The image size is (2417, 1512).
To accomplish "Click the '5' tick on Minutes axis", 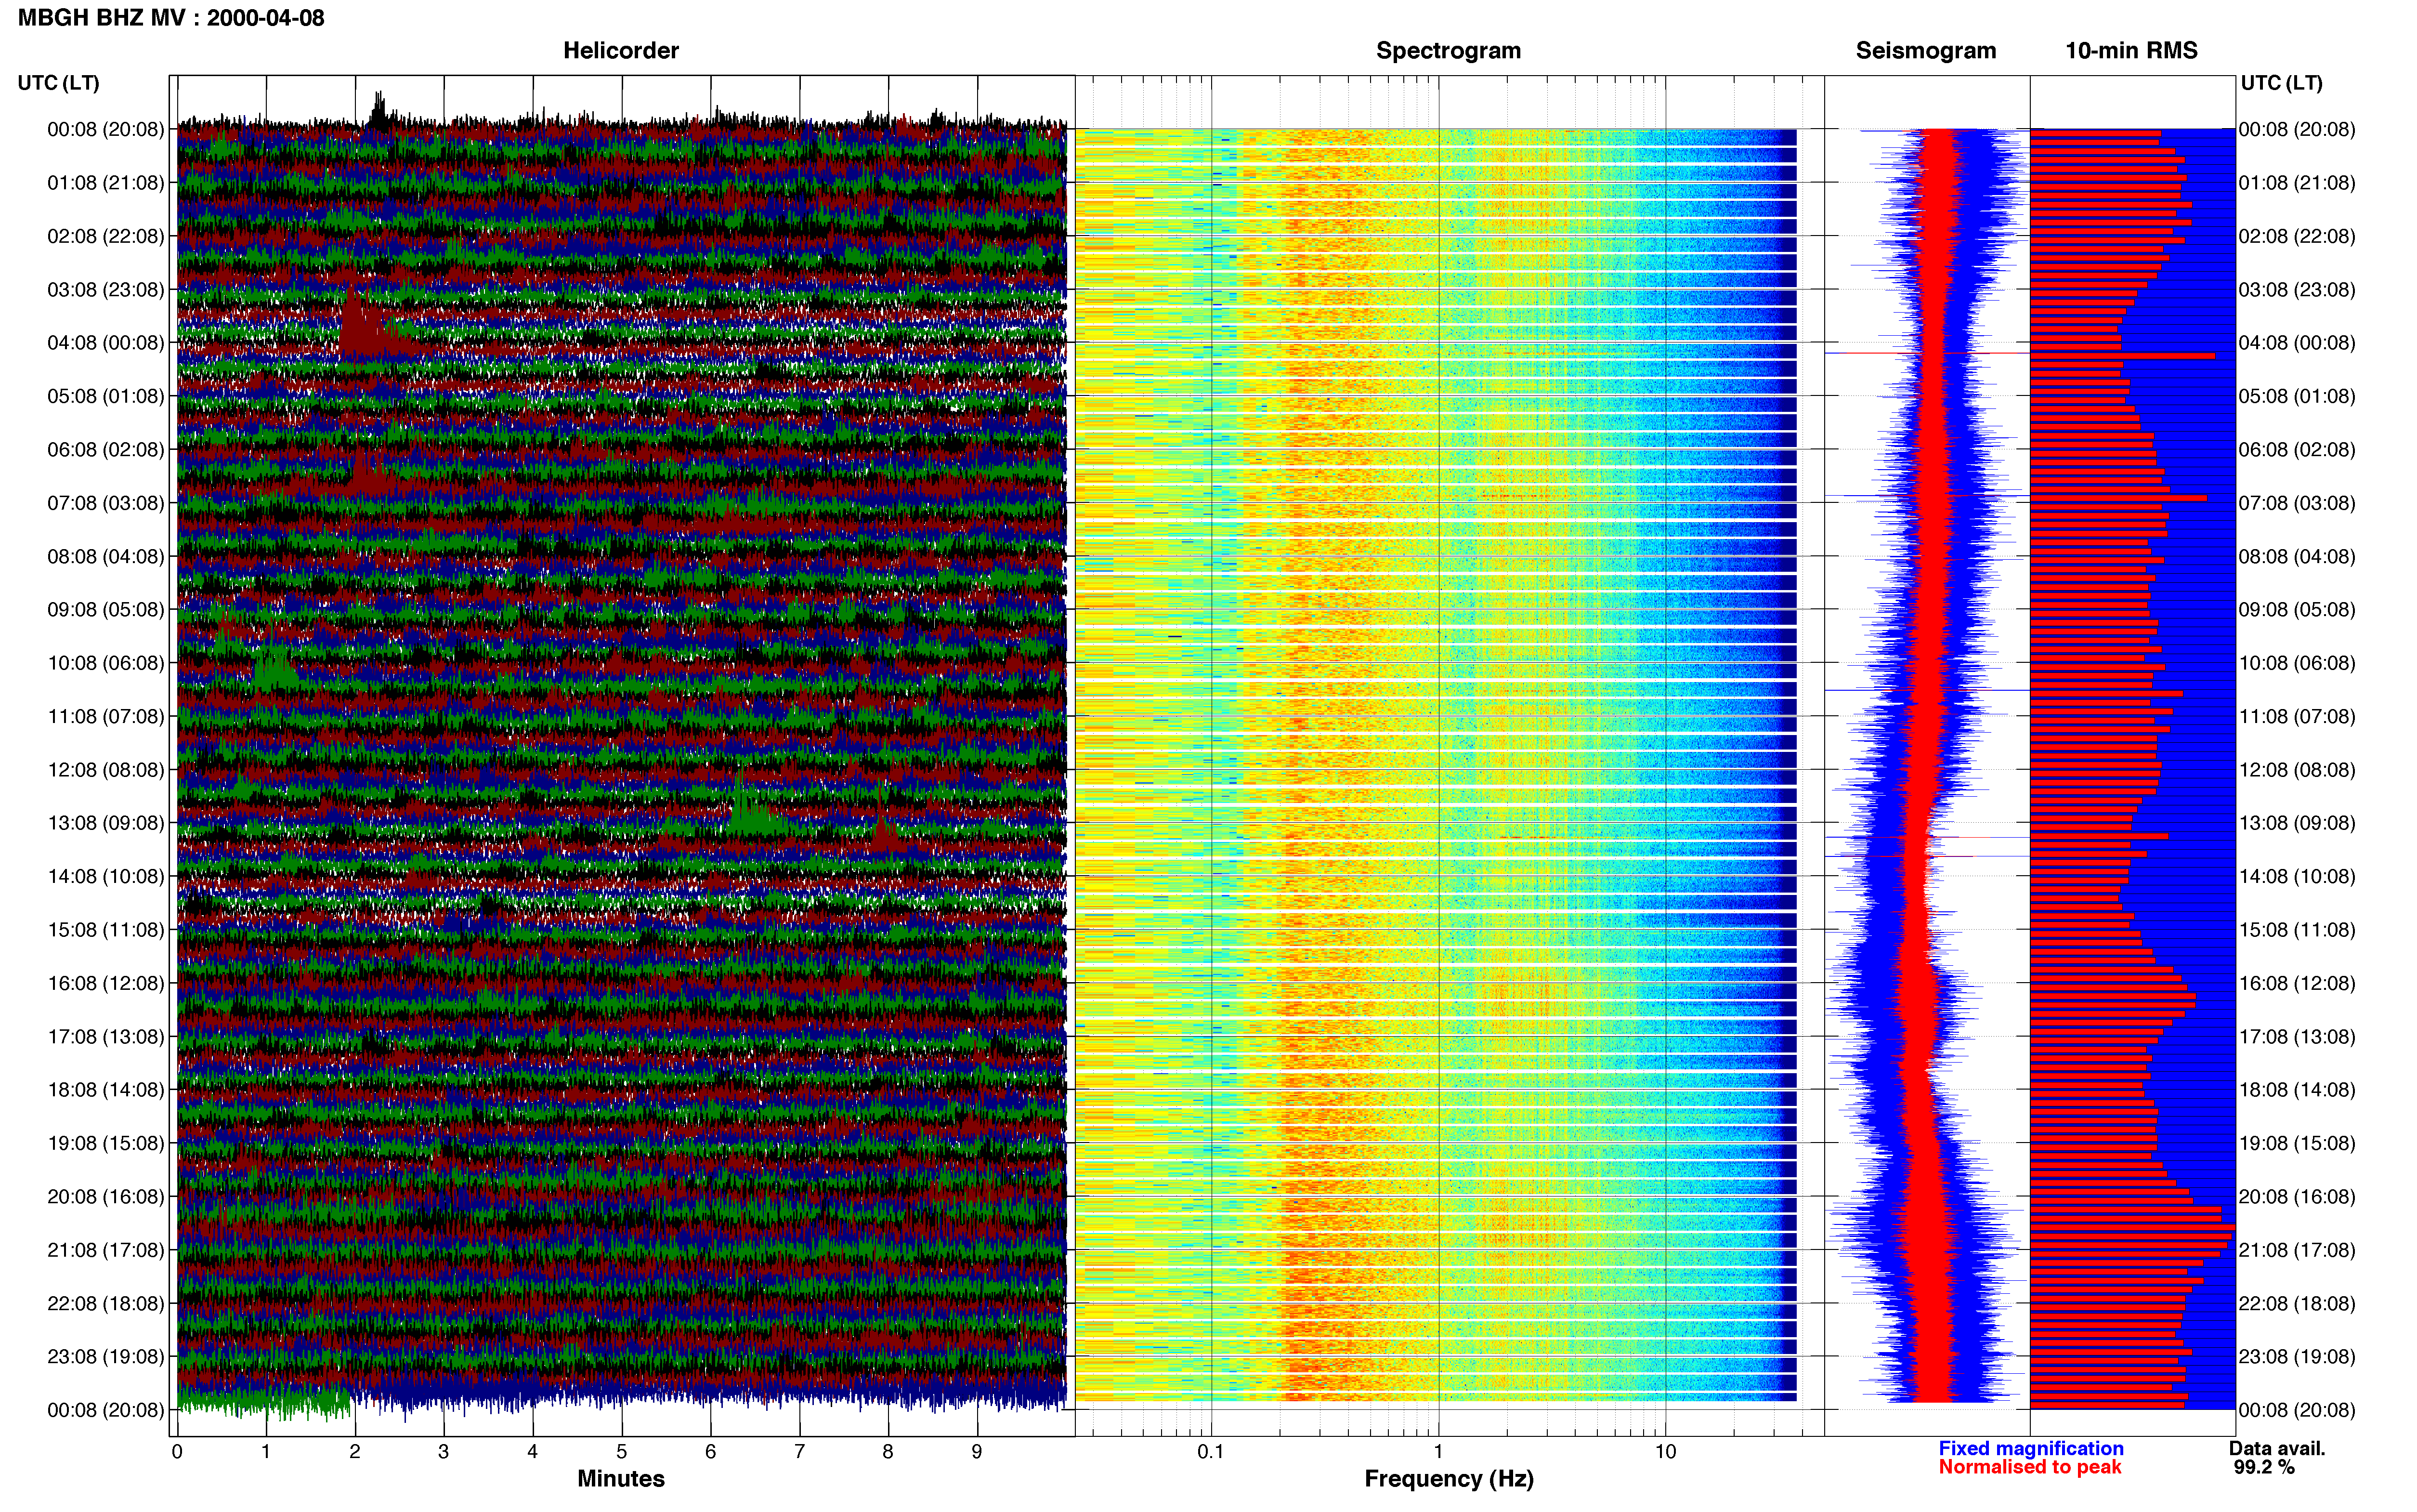I will (x=622, y=1452).
